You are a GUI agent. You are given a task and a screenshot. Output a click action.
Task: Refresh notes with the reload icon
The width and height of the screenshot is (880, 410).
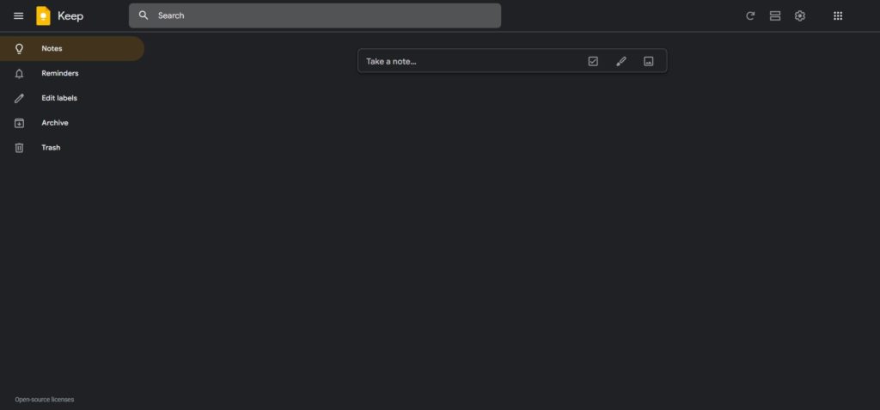pos(750,15)
